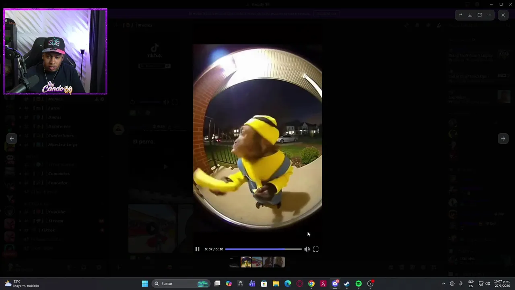Image resolution: width=515 pixels, height=290 pixels.
Task: Open Spotify from the taskbar
Action: [x=358, y=284]
